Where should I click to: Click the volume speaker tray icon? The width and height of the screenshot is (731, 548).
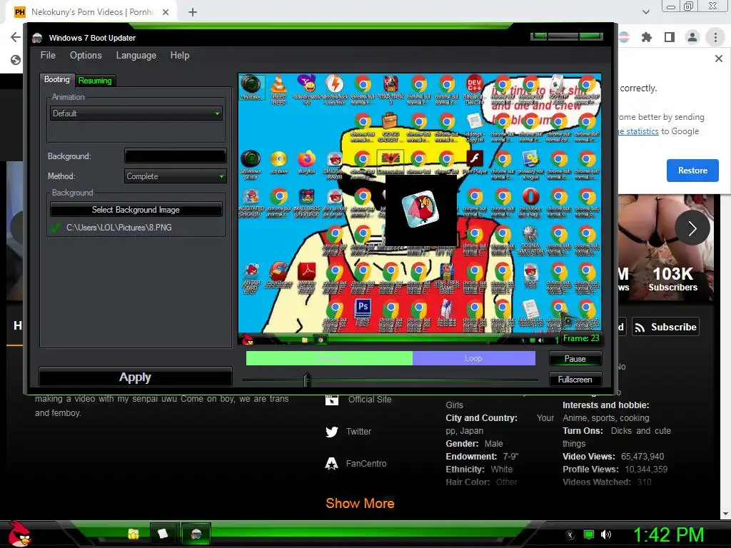pyautogui.click(x=606, y=534)
